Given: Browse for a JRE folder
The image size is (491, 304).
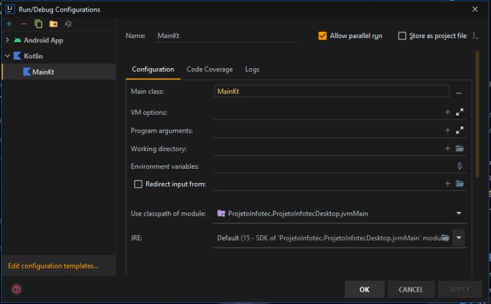Looking at the screenshot, I should tap(446, 238).
